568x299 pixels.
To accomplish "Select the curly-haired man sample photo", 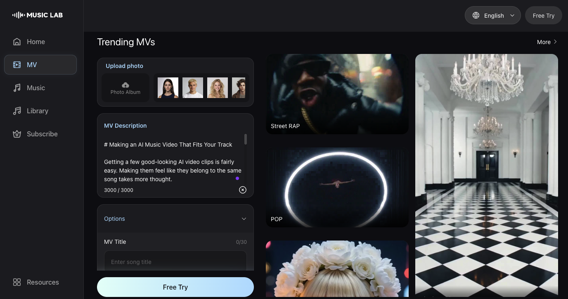I will click(239, 88).
